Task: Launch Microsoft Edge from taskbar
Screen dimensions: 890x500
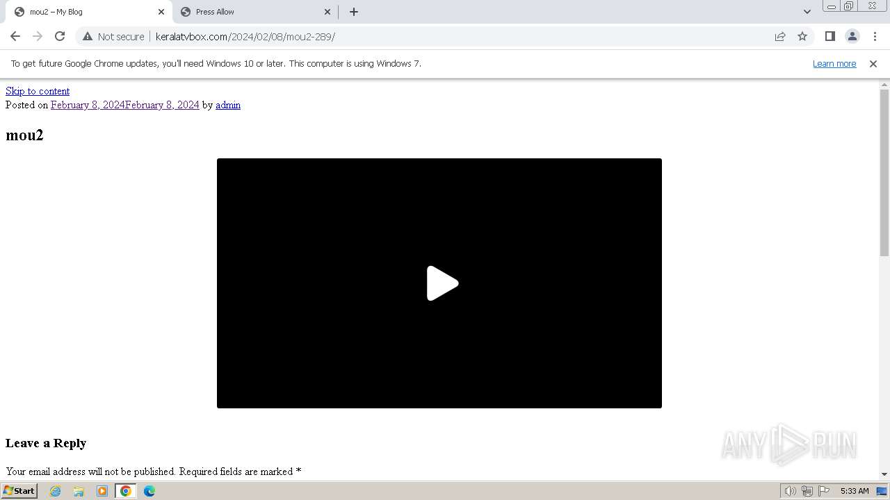Action: 149,491
